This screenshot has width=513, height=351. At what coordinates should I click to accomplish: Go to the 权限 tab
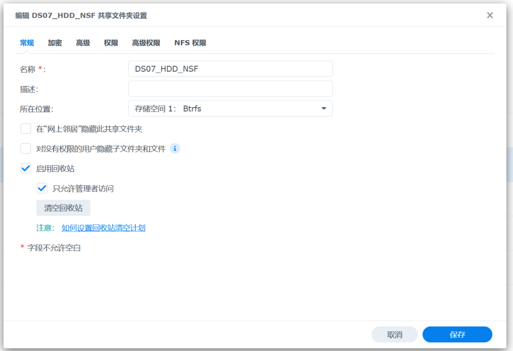(111, 43)
